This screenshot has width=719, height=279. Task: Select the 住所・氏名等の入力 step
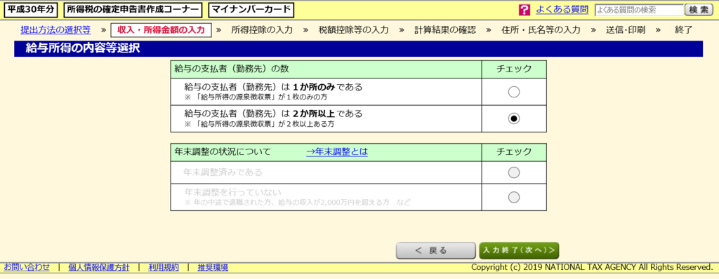click(541, 30)
